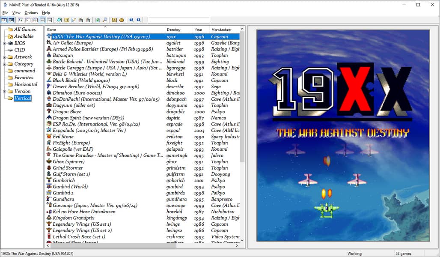This screenshot has width=440, height=257.
Task: Sort by the Manufacturer column header
Action: pos(224,30)
